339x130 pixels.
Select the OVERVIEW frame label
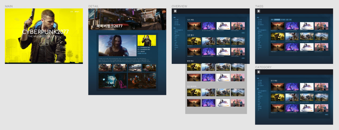coord(179,6)
